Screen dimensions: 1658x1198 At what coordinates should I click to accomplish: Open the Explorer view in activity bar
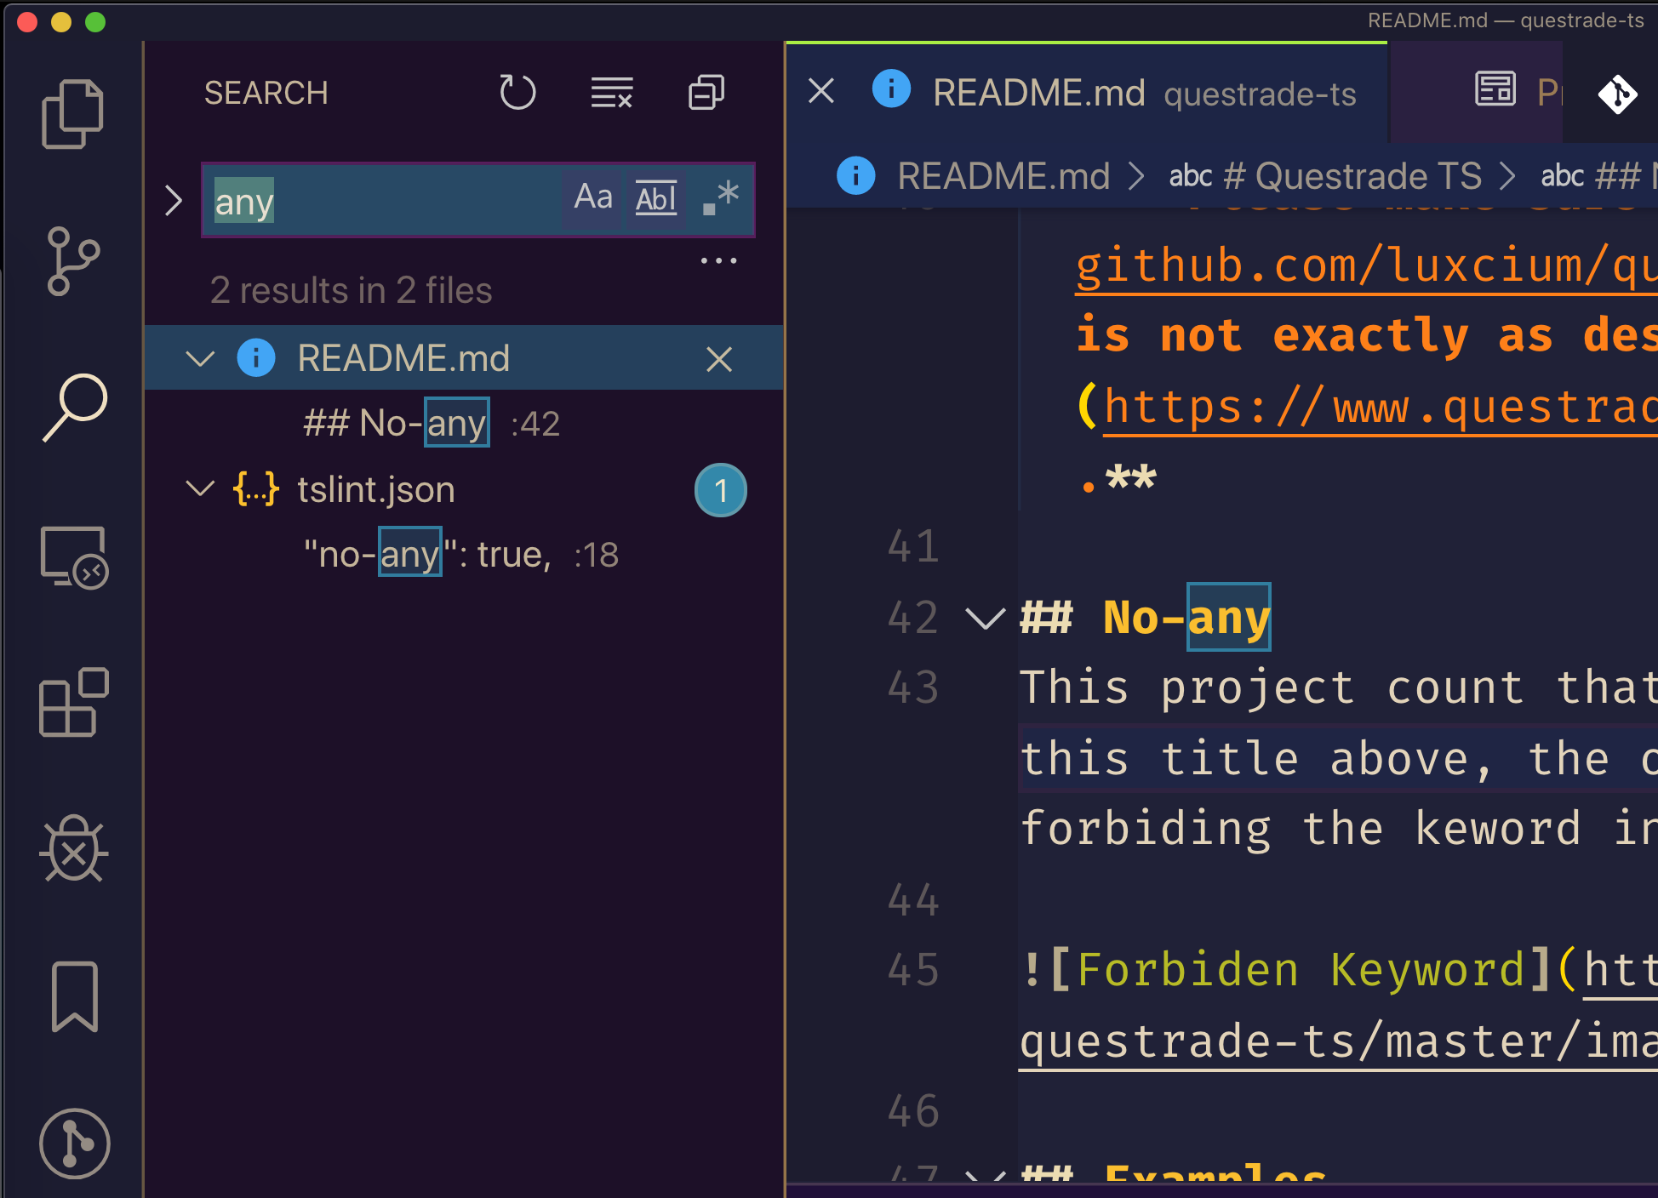tap(72, 114)
